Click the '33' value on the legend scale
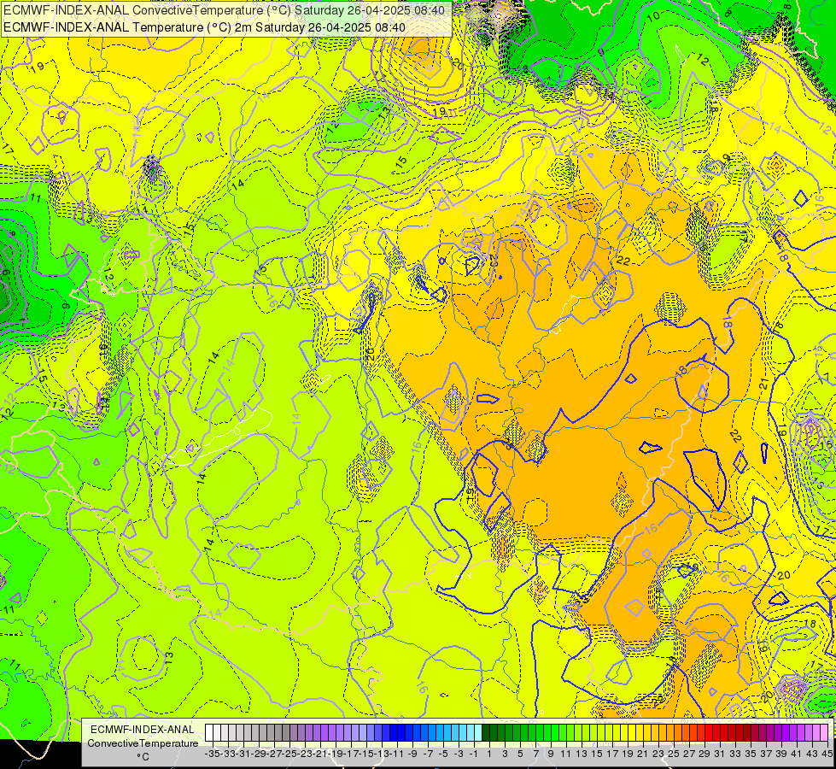The image size is (836, 769). click(734, 754)
